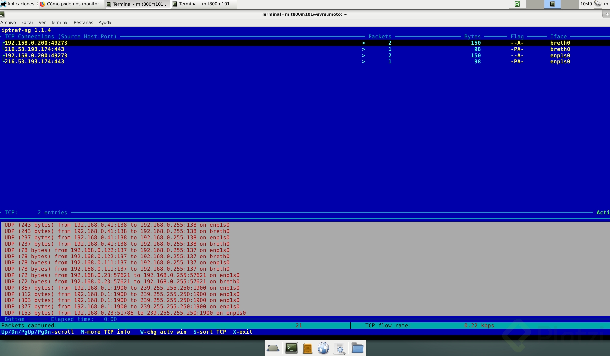610x356 pixels.
Task: Click the 'Up/Dn/PgUp/PgDn-scroll' key hint
Action: (38, 332)
